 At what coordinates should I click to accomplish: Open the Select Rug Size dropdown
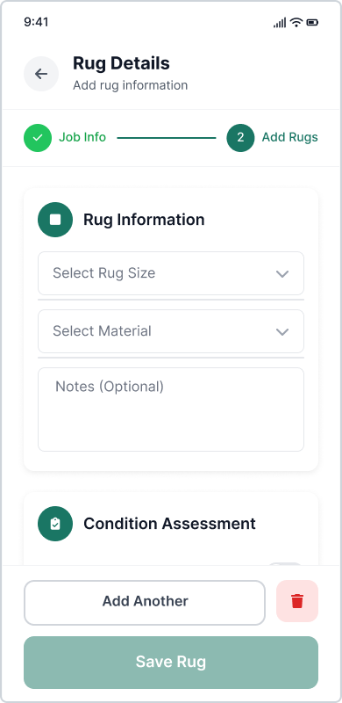171,273
